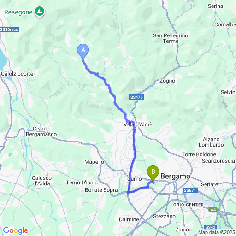The width and height of the screenshot is (236, 236).
Task: Open the Google logo link
Action: coord(16,230)
